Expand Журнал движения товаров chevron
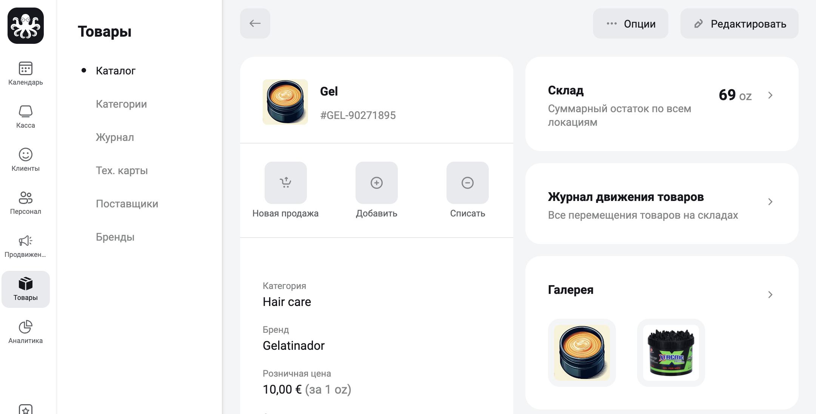Viewport: 816px width, 414px height. pyautogui.click(x=770, y=202)
